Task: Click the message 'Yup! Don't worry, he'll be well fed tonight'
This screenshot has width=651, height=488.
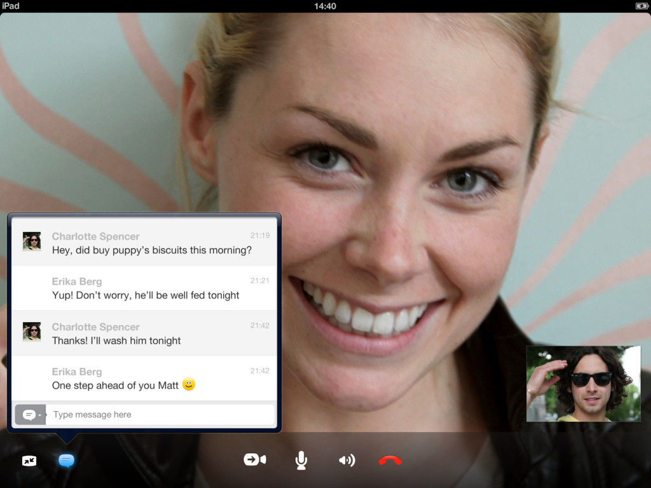Action: pyautogui.click(x=146, y=295)
